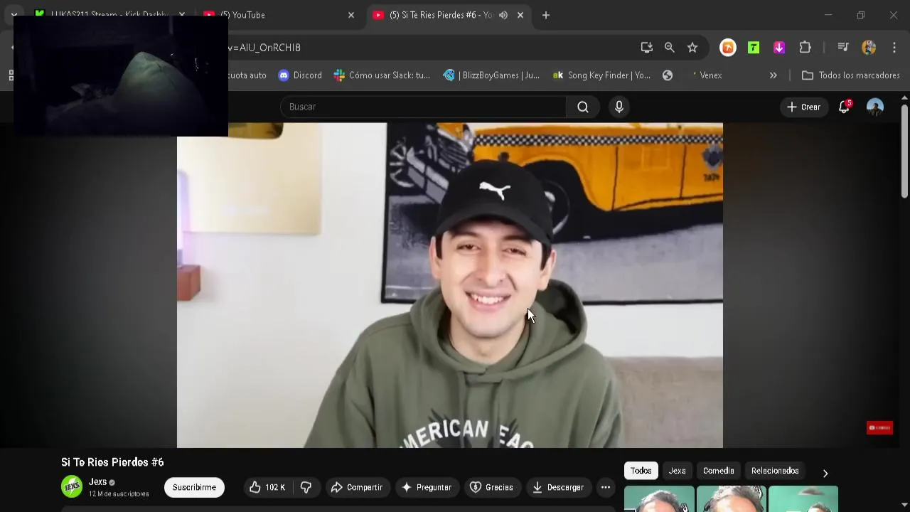
Task: Click the video player to pause
Action: (449, 285)
